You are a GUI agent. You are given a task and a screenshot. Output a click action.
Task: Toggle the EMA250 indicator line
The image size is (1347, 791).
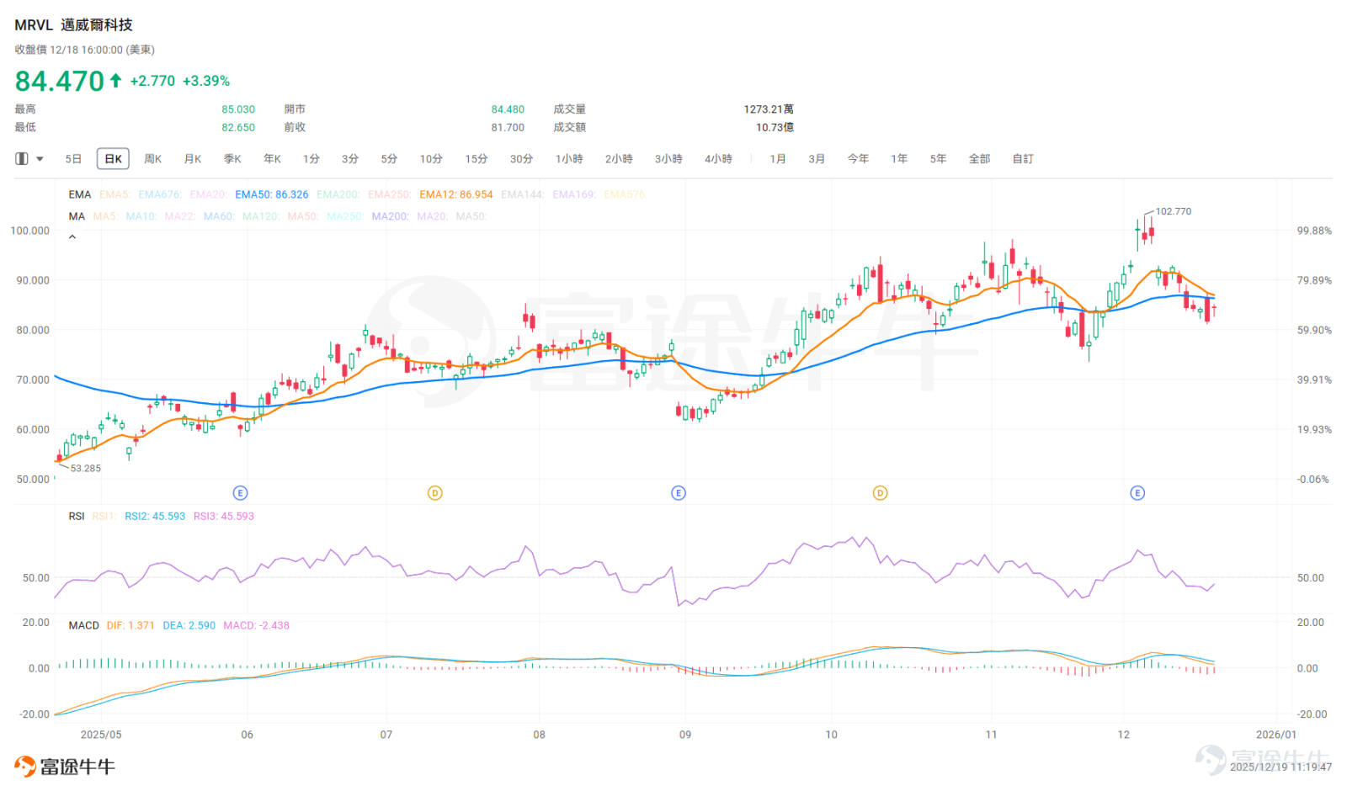[390, 194]
